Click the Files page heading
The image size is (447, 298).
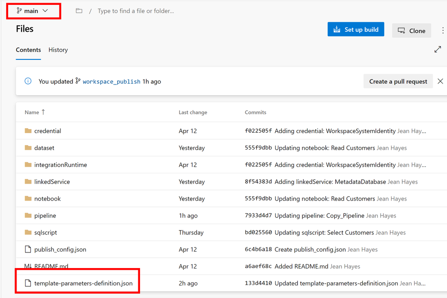coord(25,29)
